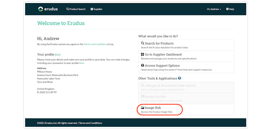Click the Recipe Builder title
Image resolution: width=272 pixels, height=130 pixels.
click(x=155, y=97)
